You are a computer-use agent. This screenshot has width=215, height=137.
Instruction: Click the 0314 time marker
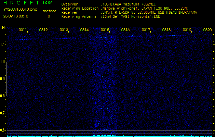[84, 30]
